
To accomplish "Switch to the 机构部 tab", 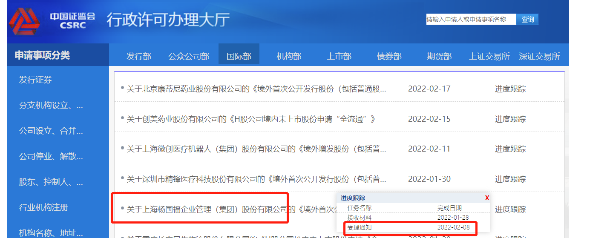I will 289,56.
